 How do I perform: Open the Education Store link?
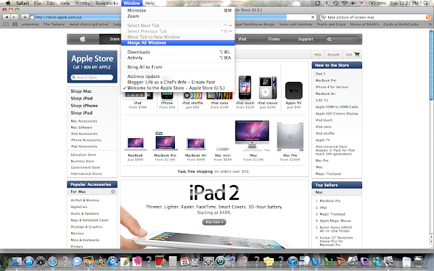point(83,155)
